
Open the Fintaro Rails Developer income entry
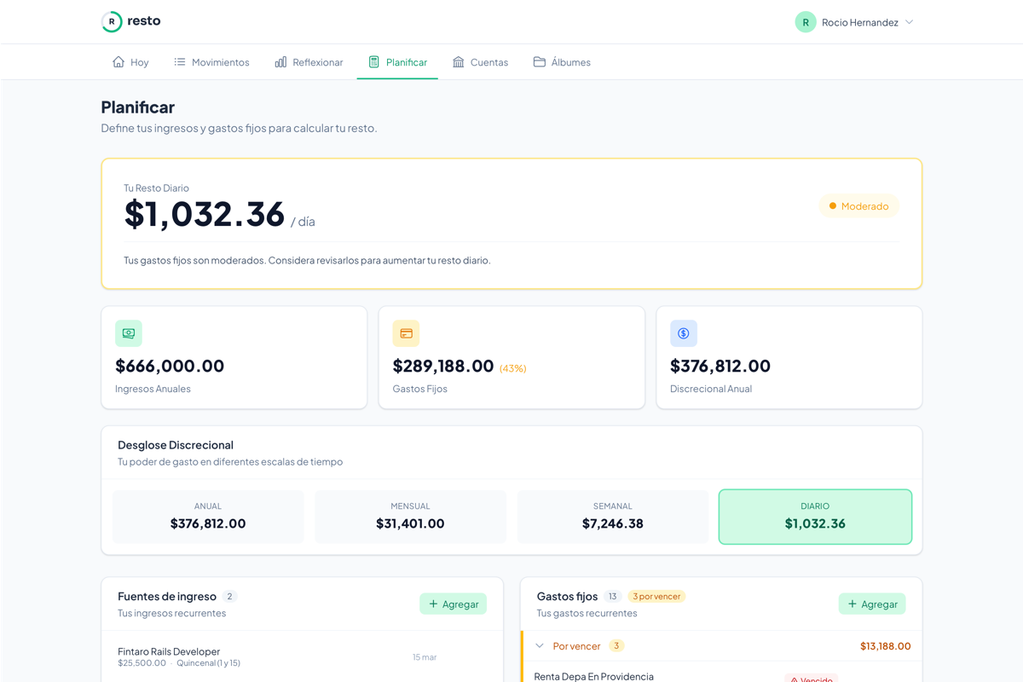point(169,652)
